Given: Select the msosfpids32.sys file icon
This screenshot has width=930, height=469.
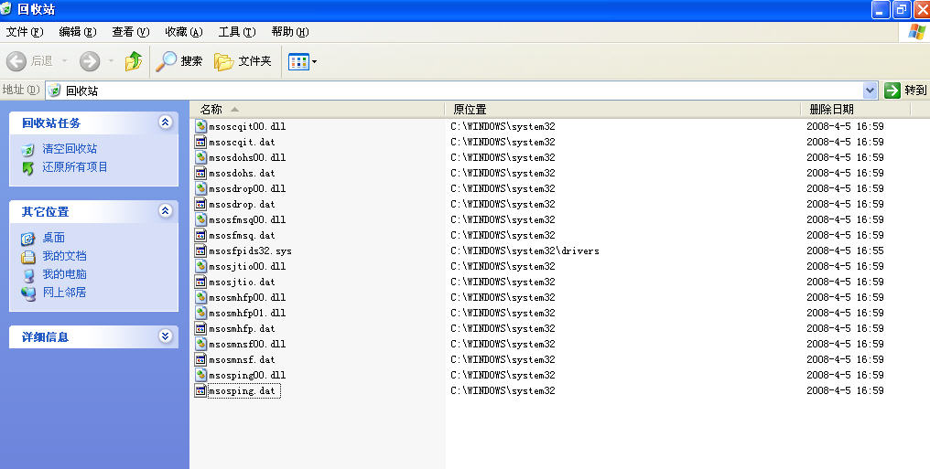Looking at the screenshot, I should (200, 250).
